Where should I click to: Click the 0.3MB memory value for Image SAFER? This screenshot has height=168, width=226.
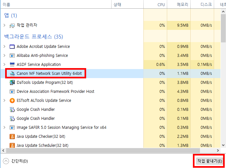[x=183, y=128]
